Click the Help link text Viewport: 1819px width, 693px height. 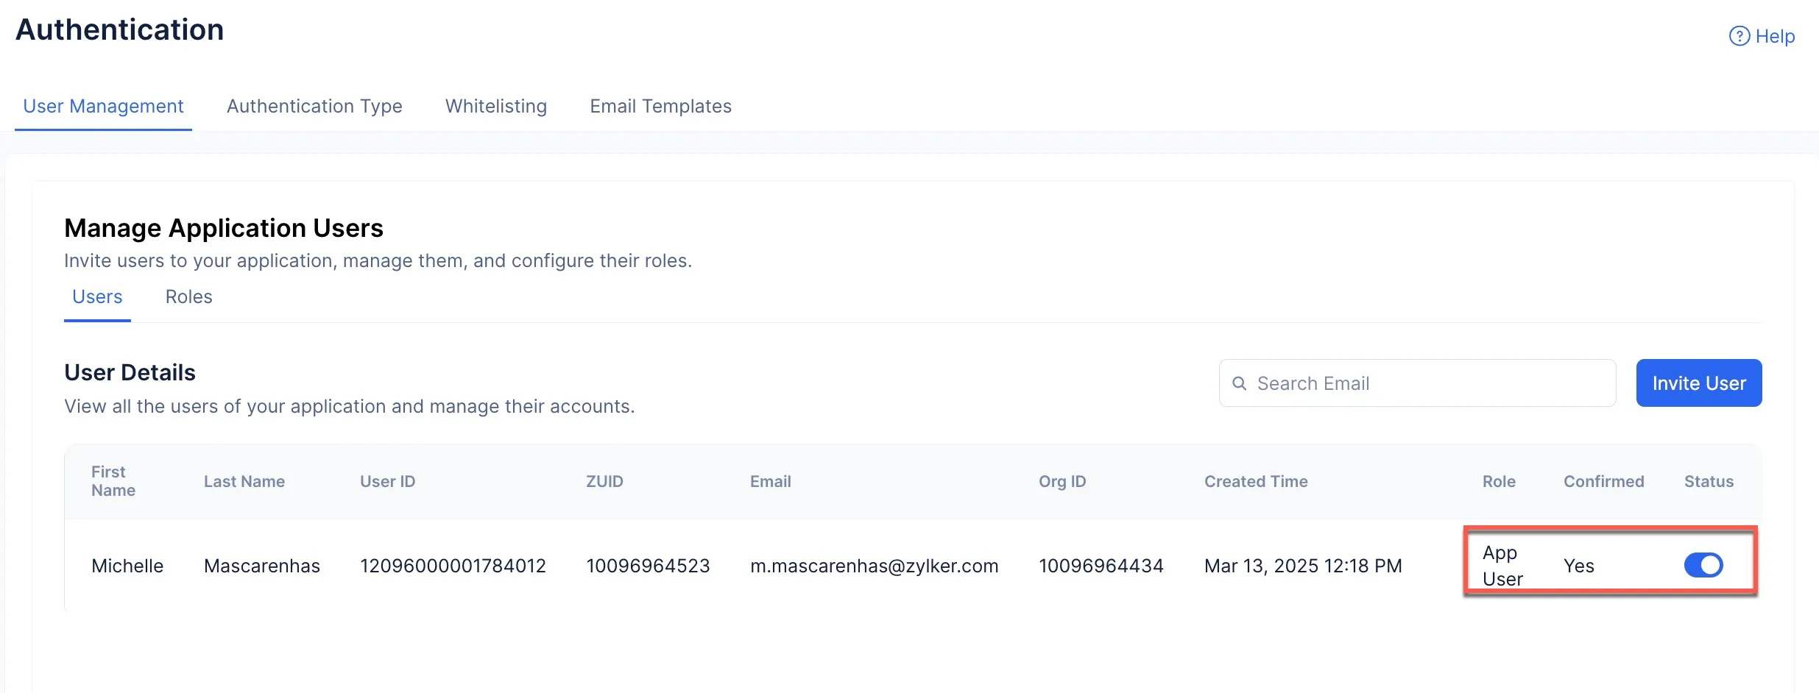(1775, 36)
